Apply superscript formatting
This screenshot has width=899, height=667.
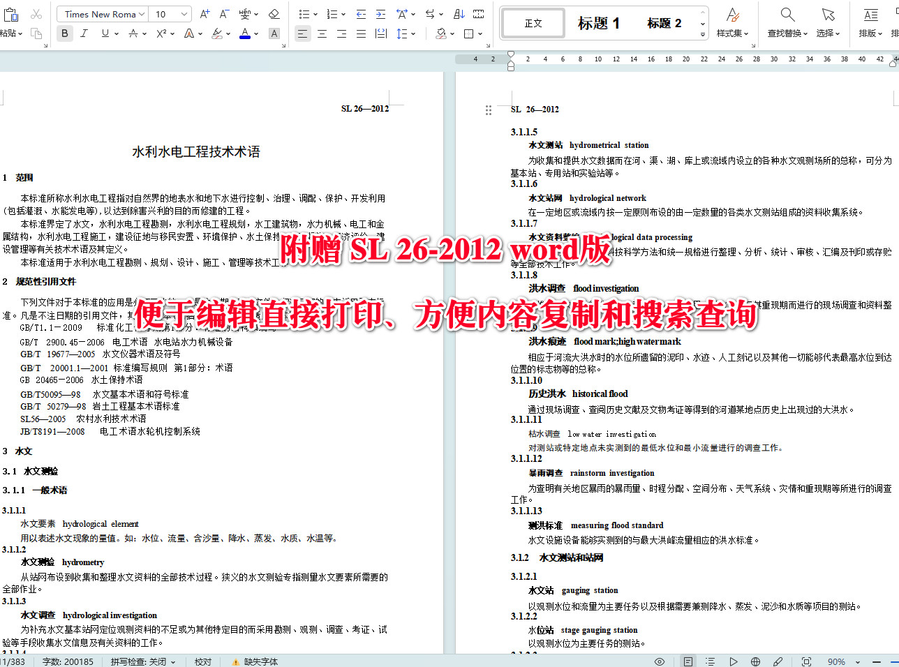click(x=161, y=33)
